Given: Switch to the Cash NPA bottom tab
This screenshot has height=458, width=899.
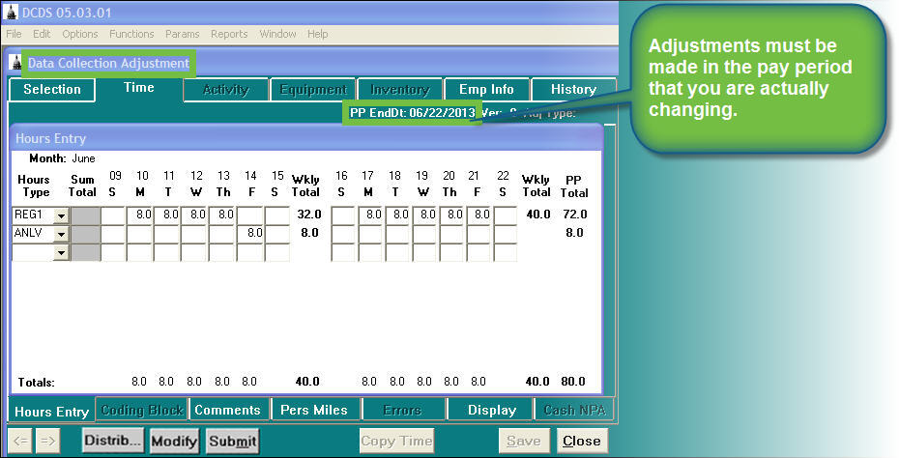Looking at the screenshot, I should [x=574, y=411].
